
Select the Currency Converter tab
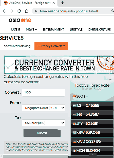click(x=51, y=46)
